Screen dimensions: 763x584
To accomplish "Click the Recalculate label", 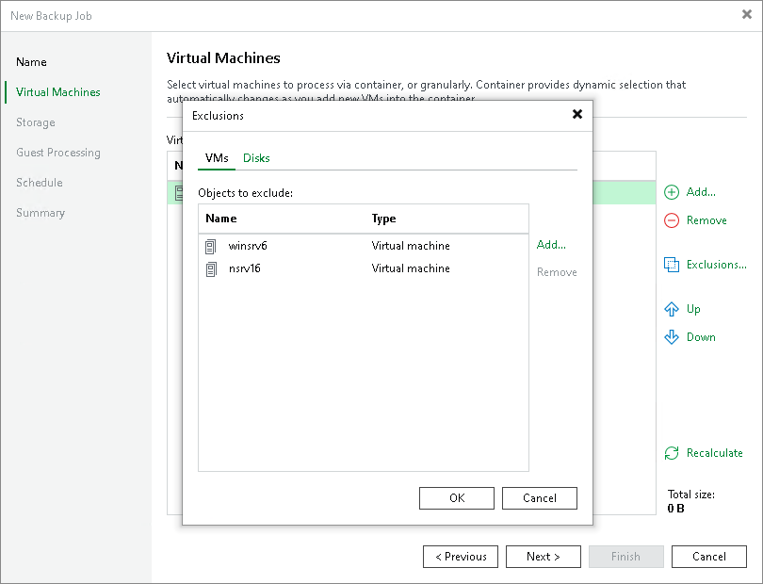I will click(x=715, y=453).
